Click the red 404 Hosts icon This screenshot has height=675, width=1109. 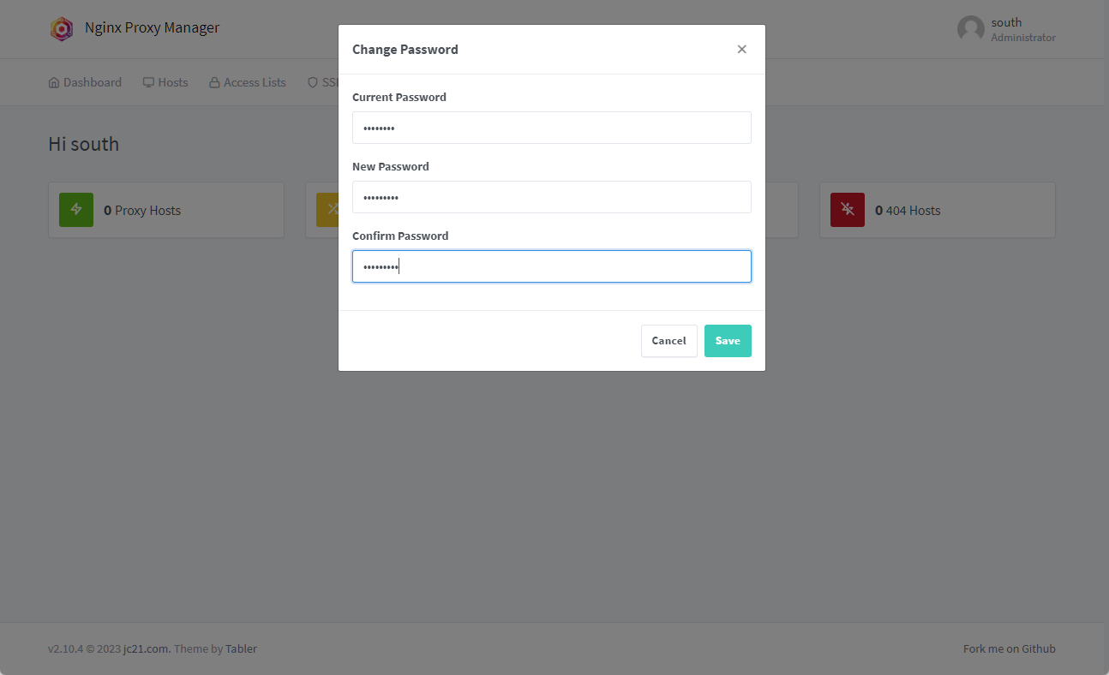coord(848,210)
